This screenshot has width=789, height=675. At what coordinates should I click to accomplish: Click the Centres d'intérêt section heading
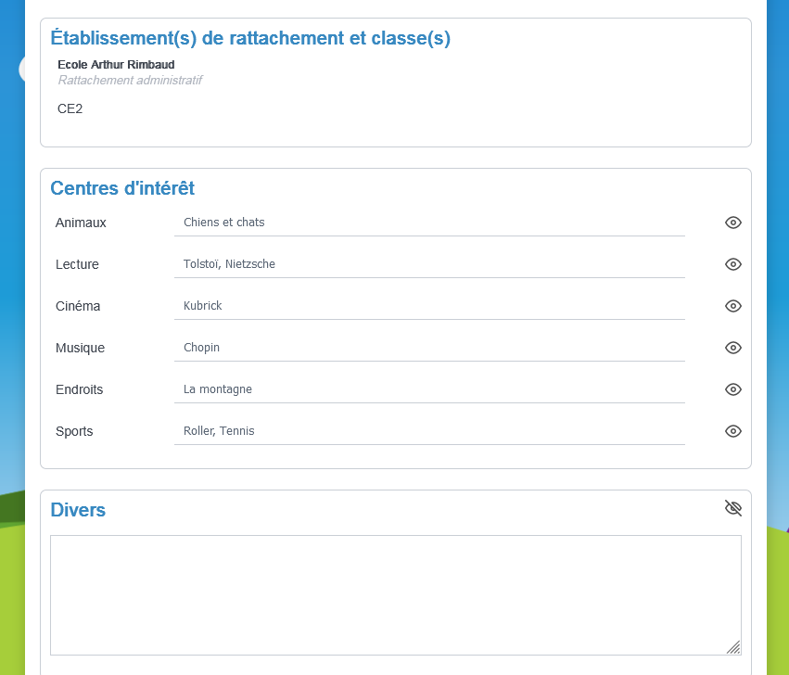tap(122, 188)
